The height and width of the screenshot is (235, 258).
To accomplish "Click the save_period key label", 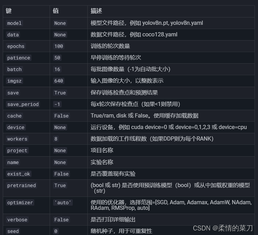I will [x=23, y=104].
